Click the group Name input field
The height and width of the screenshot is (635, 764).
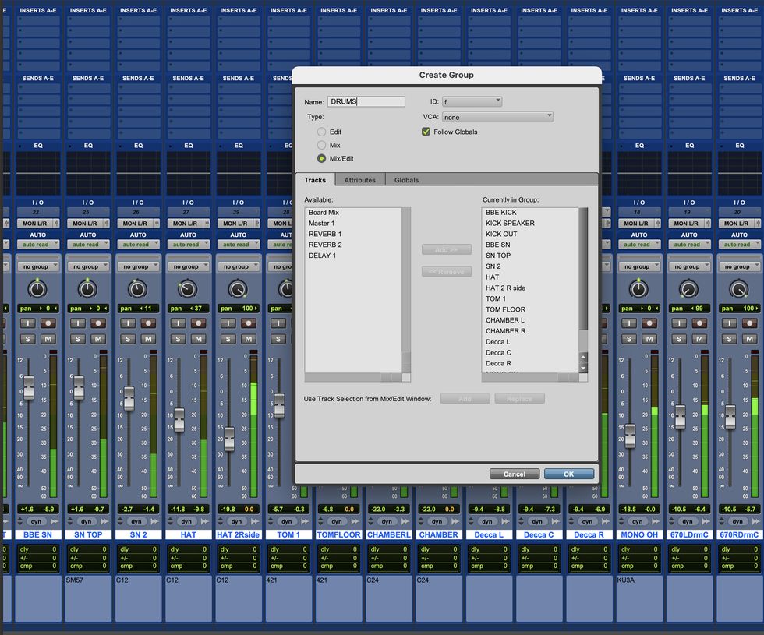(366, 101)
